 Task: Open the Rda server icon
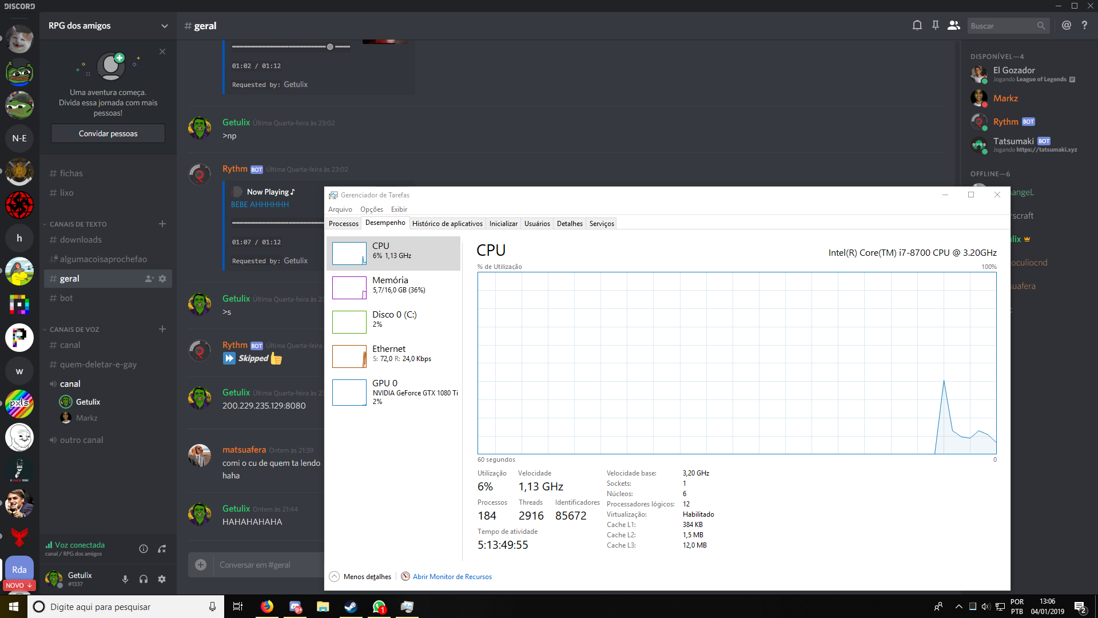(19, 569)
